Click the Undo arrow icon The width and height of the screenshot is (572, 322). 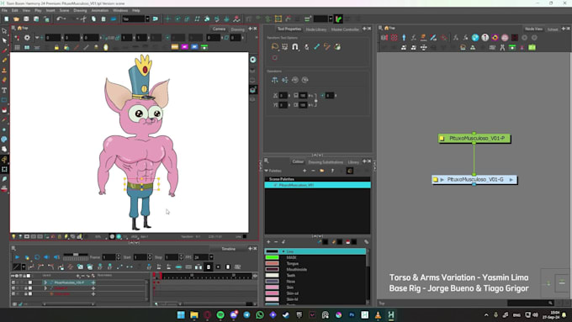(61, 19)
